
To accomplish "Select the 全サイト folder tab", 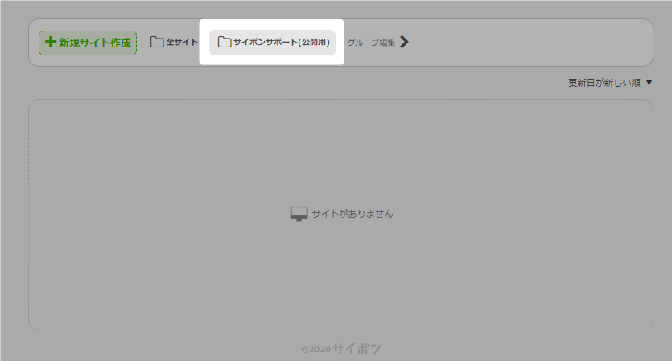I will point(174,42).
